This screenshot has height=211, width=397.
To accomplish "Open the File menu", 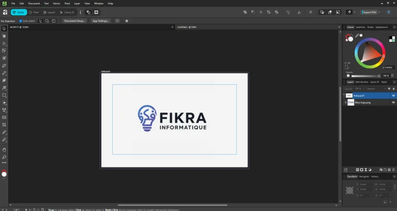I will (x=13, y=4).
